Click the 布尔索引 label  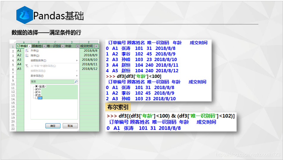(x=118, y=107)
